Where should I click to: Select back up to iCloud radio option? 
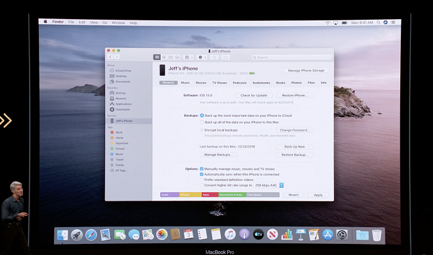click(202, 115)
